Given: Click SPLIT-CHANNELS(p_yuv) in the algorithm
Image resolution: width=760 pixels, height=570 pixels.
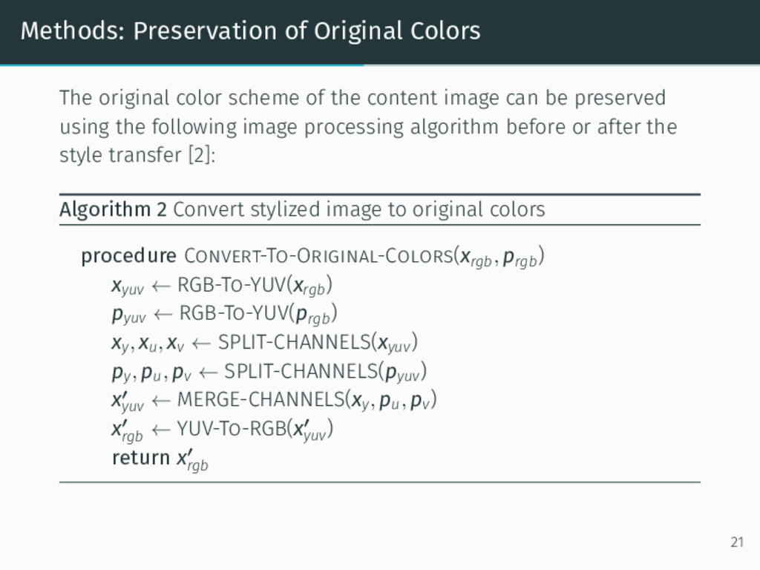Looking at the screenshot, I should (325, 373).
